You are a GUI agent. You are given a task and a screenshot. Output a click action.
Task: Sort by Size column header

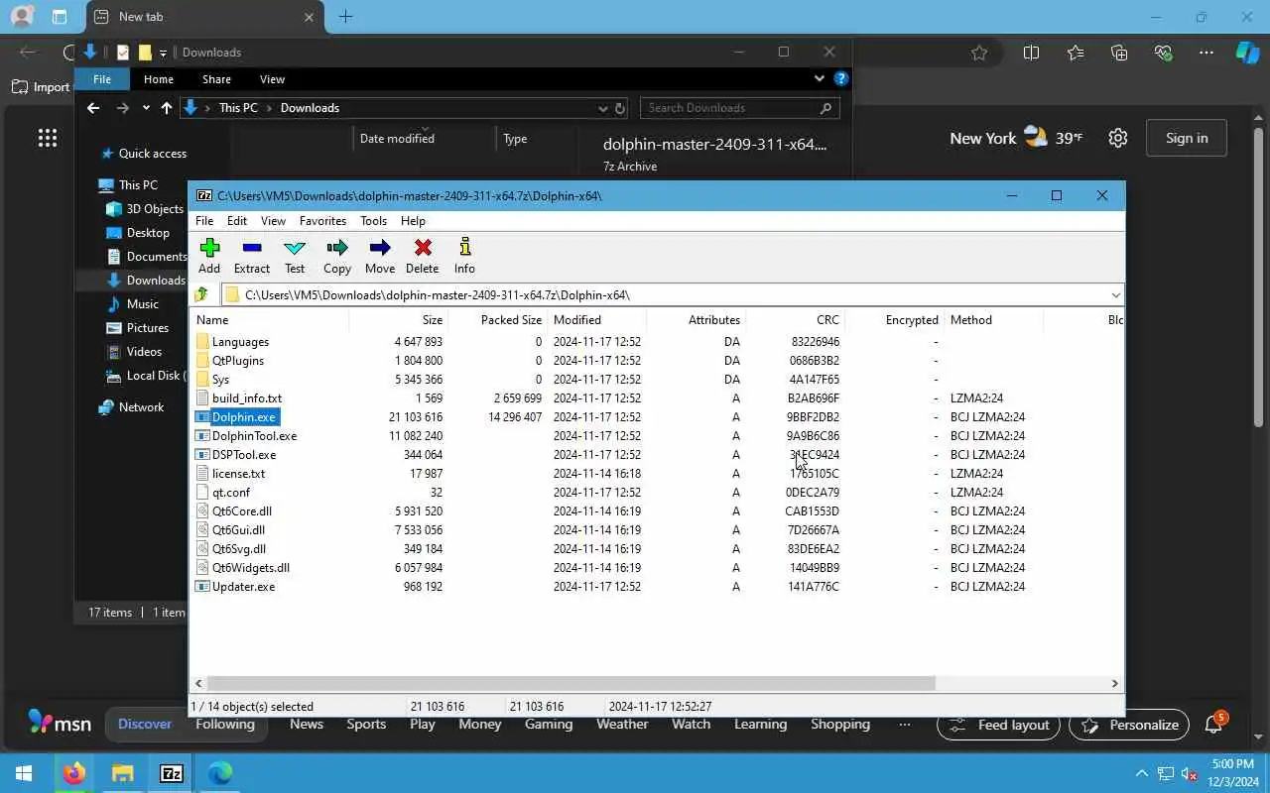click(398, 320)
